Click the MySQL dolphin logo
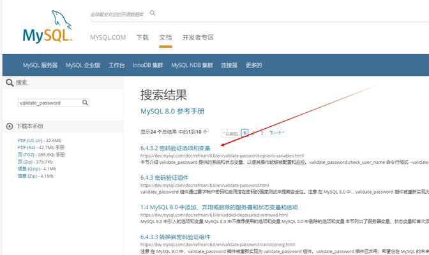 pyautogui.click(x=47, y=27)
